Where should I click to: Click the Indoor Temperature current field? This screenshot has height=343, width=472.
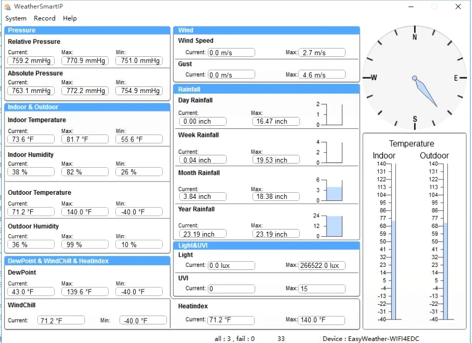coord(31,140)
